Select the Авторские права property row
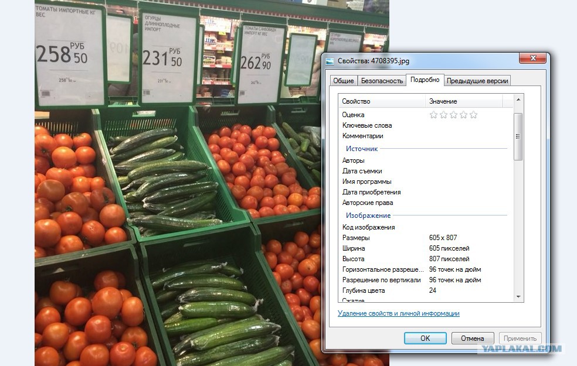This screenshot has height=366, width=577. [426, 203]
